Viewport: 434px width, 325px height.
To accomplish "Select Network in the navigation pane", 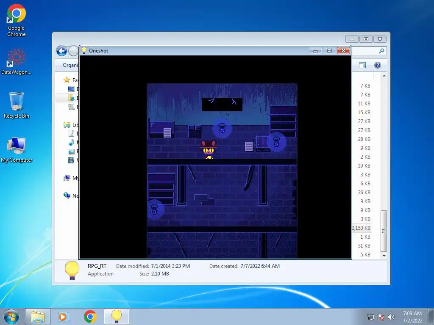I will coord(71,196).
